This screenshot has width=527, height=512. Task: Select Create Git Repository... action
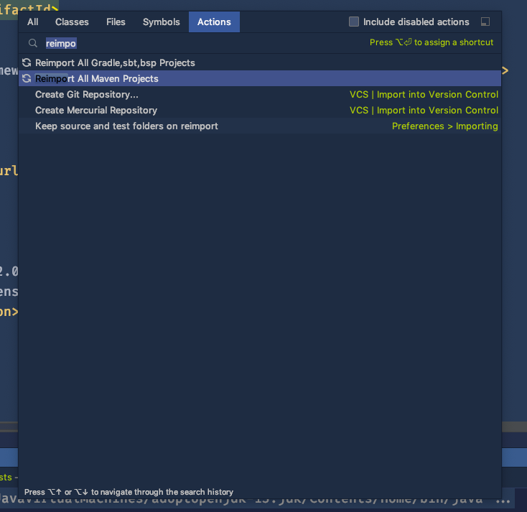tap(260, 94)
